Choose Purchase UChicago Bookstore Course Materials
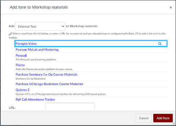 pyautogui.click(x=49, y=84)
